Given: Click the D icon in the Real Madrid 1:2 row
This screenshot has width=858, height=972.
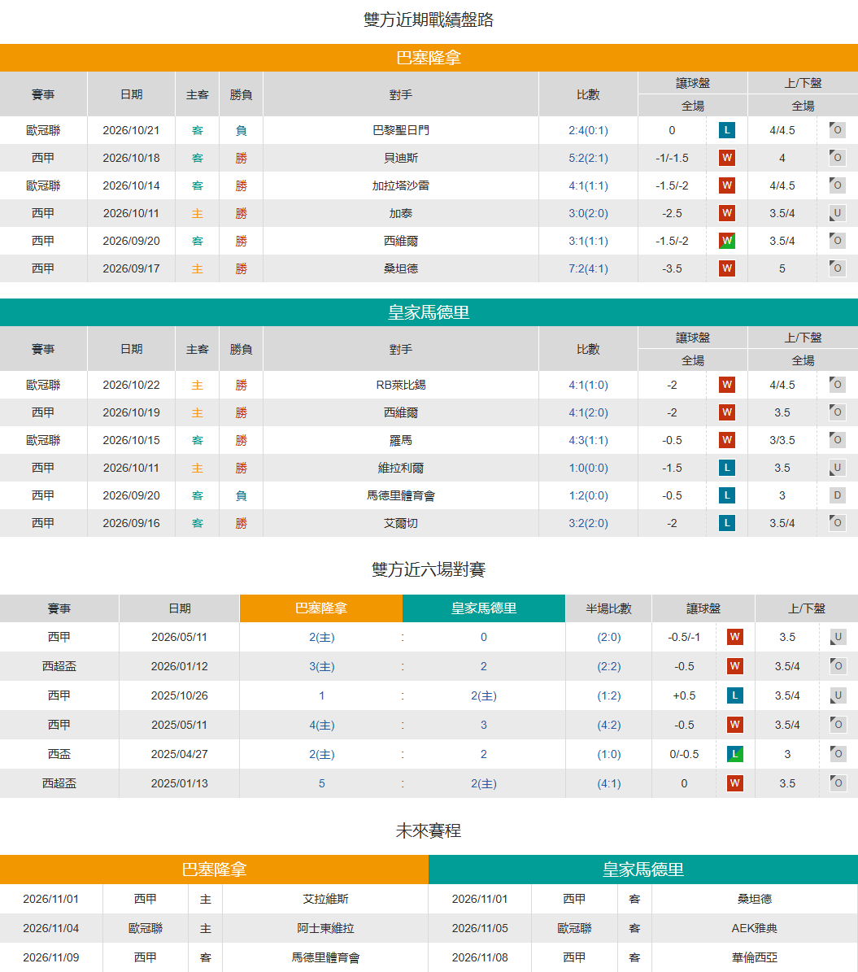Looking at the screenshot, I should coord(837,495).
